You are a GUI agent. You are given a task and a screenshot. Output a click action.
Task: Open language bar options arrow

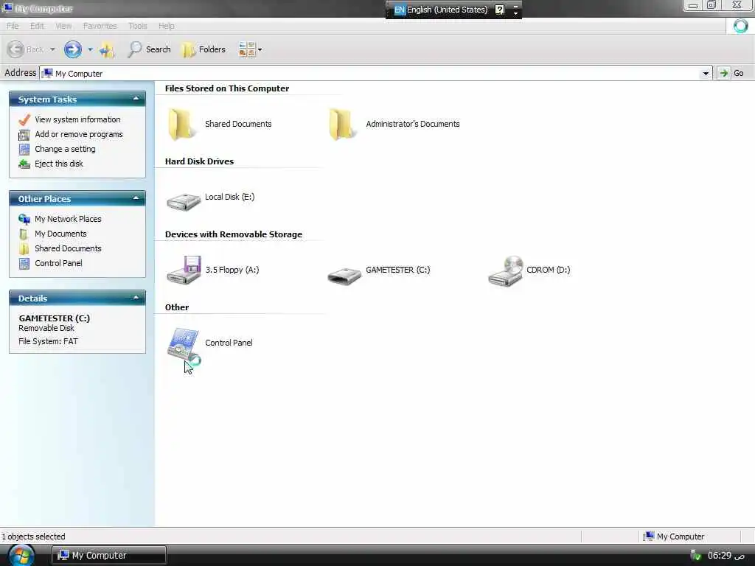515,13
